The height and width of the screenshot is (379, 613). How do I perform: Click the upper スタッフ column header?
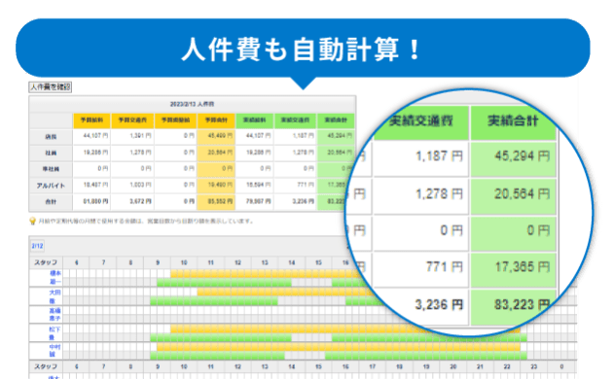pyautogui.click(x=46, y=262)
